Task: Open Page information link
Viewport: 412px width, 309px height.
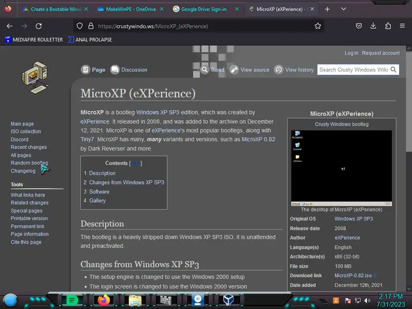Action: click(x=29, y=234)
